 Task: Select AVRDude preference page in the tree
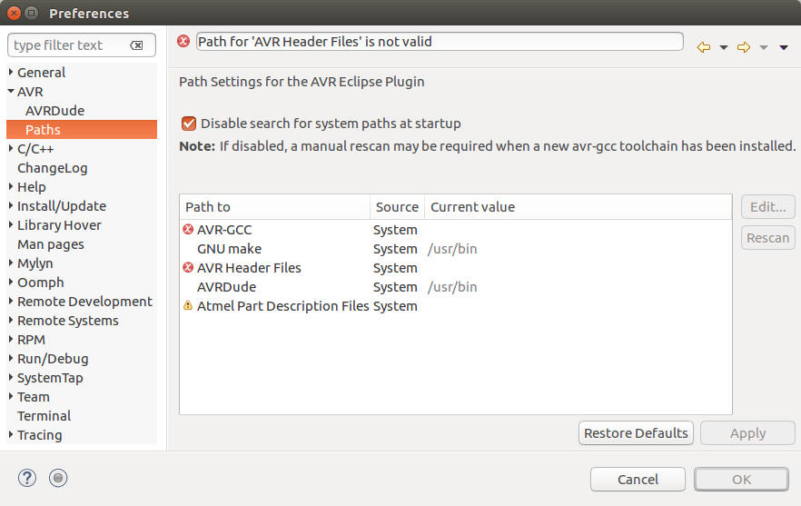(54, 111)
